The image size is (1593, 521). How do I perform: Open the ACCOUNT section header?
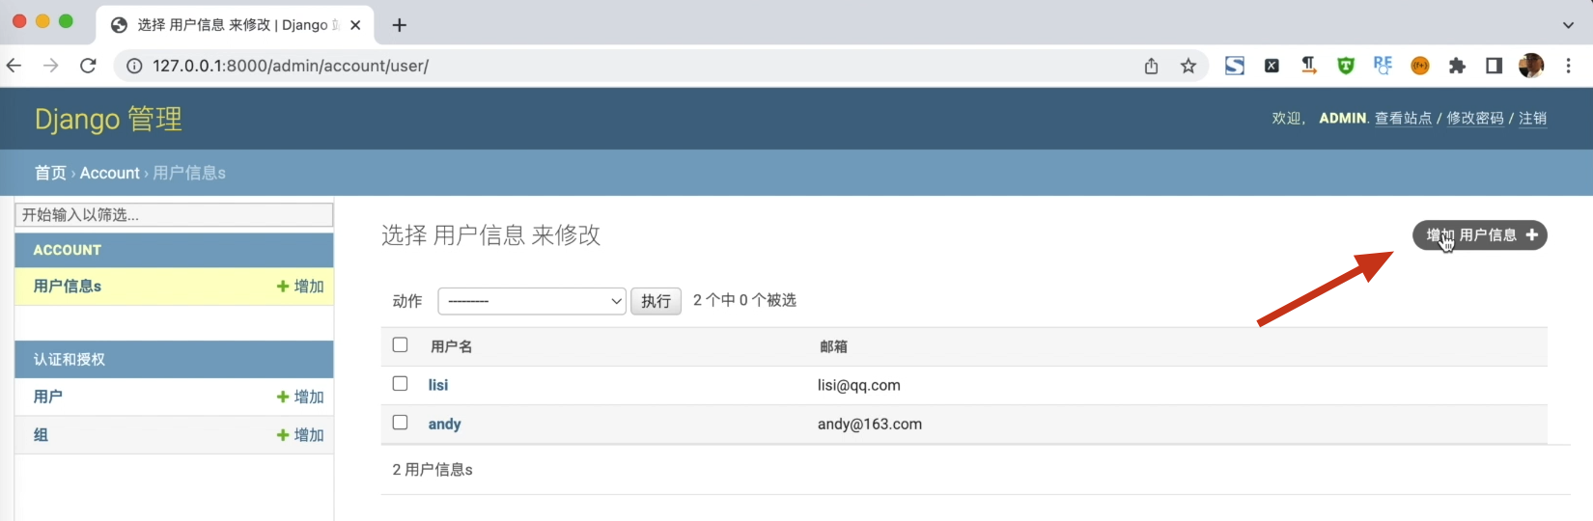pos(67,250)
